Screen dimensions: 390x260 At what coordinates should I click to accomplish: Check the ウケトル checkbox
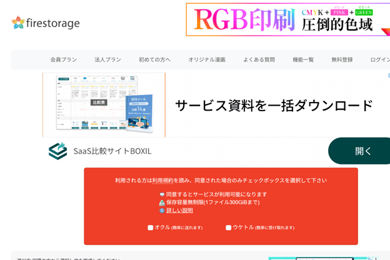pyautogui.click(x=228, y=227)
